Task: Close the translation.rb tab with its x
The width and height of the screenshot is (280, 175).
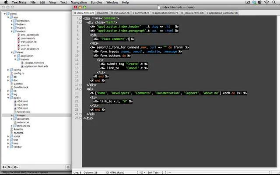Action: (112, 13)
